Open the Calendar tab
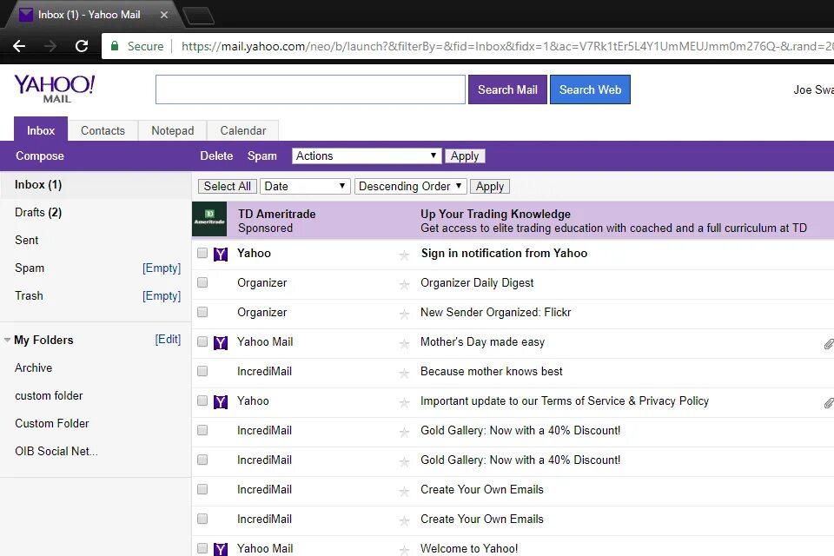834x556 pixels. 242,131
